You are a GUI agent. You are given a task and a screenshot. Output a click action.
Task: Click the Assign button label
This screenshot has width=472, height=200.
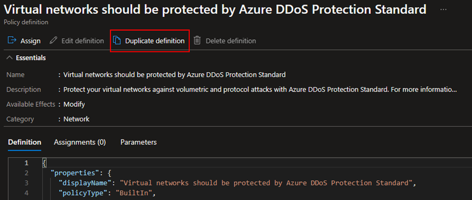[31, 41]
